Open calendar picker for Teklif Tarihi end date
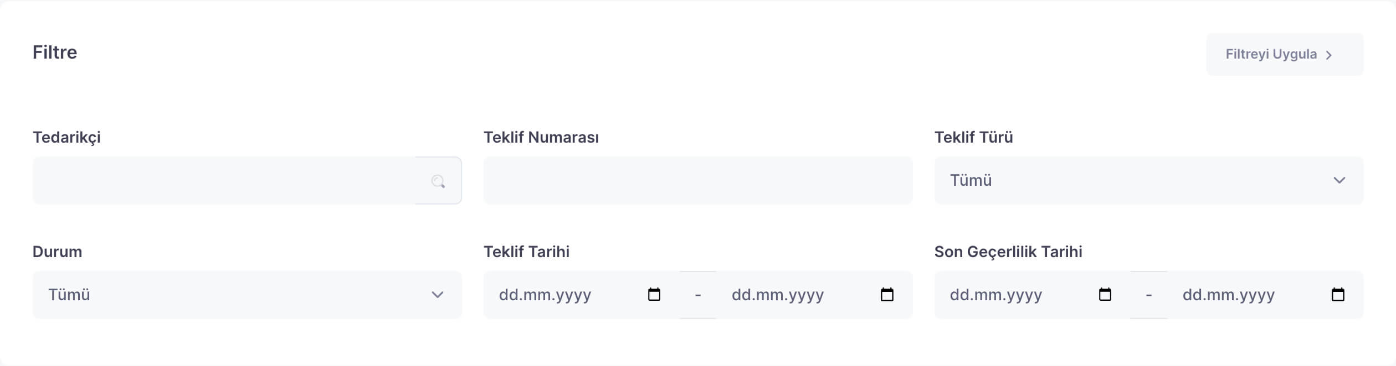This screenshot has width=1396, height=366. point(887,295)
